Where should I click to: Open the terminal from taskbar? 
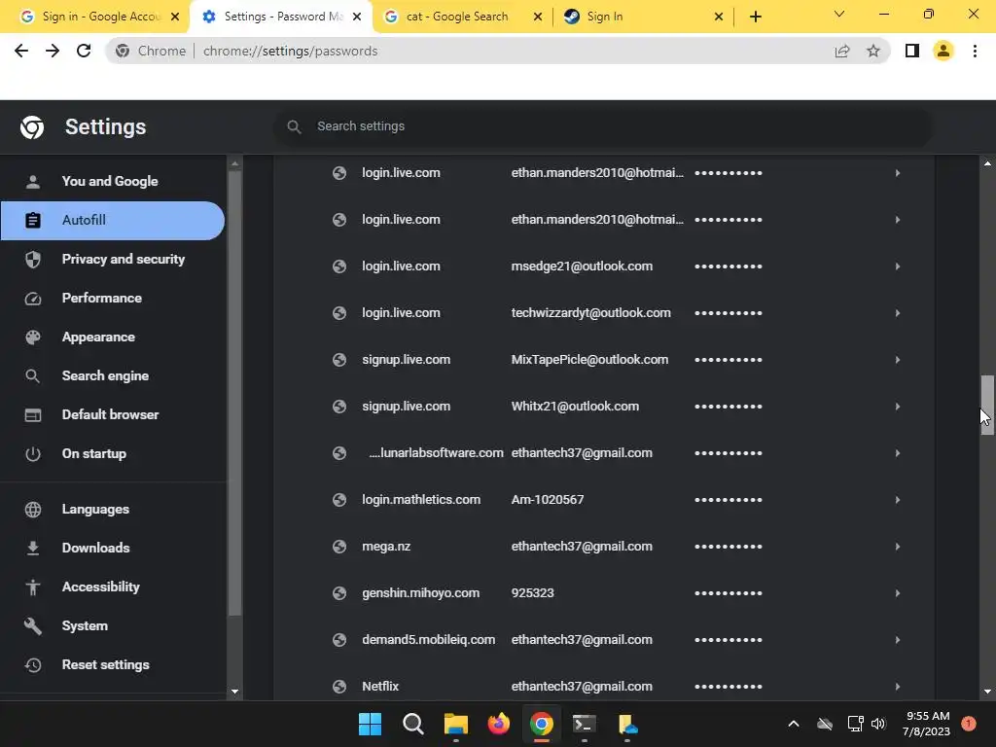(x=585, y=724)
